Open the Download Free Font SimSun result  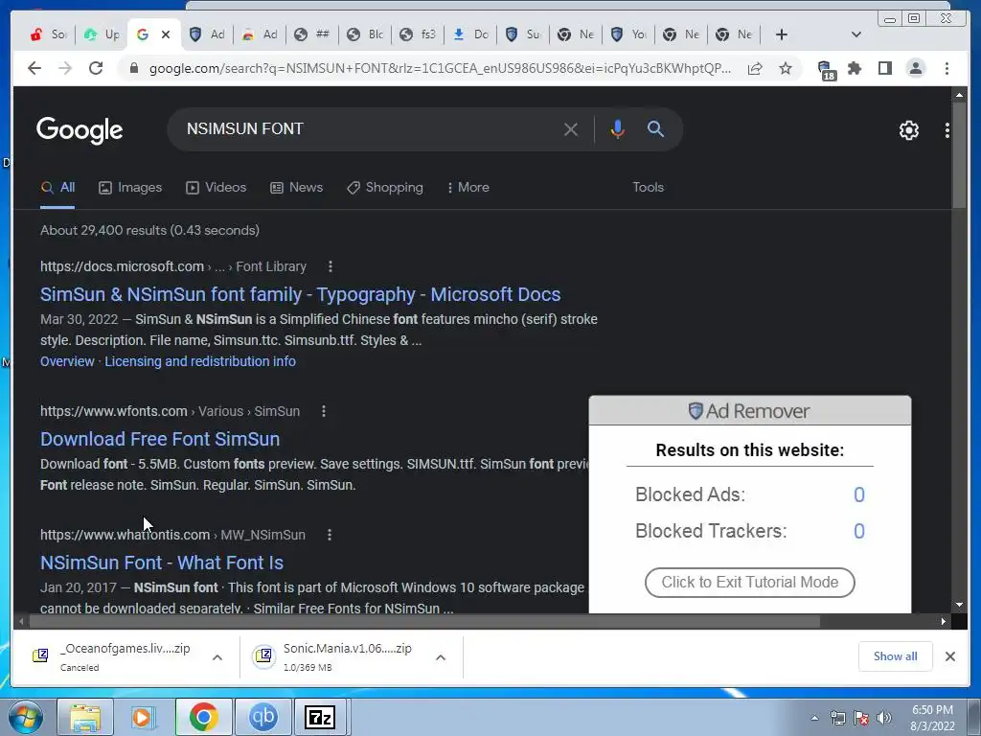pyautogui.click(x=160, y=439)
